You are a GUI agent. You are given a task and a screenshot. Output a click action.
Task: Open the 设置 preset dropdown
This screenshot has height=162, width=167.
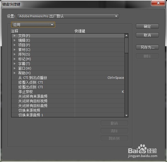(68, 16)
